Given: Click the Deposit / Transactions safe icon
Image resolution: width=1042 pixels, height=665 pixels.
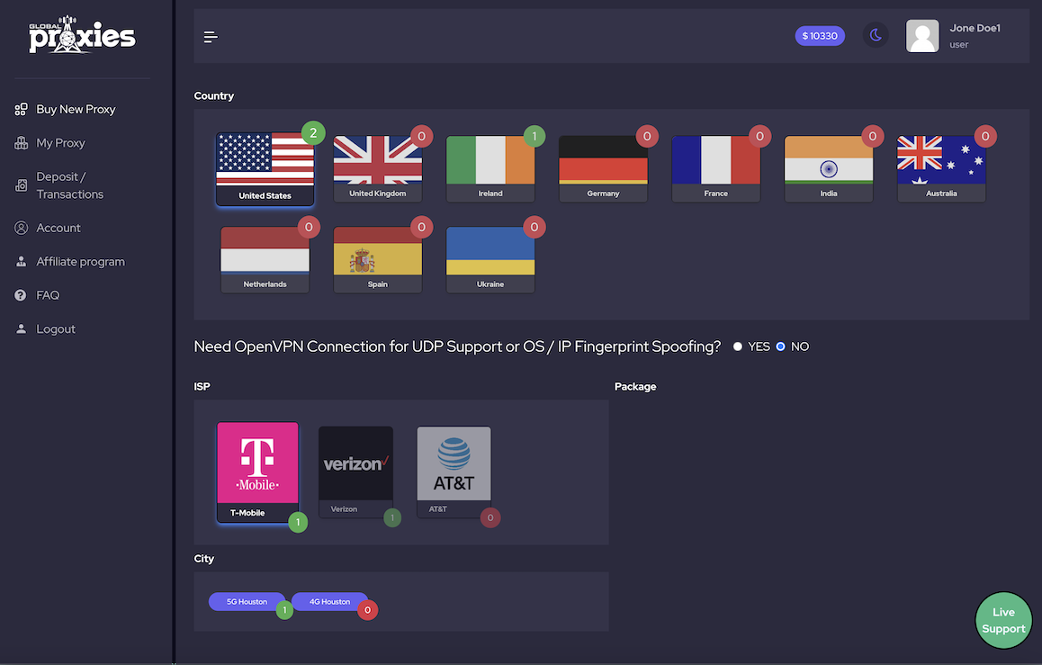Looking at the screenshot, I should tap(22, 185).
